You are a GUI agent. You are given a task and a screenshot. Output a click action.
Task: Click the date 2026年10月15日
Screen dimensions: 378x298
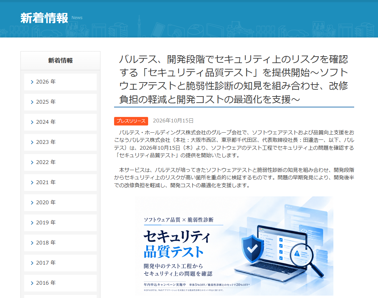coord(173,121)
